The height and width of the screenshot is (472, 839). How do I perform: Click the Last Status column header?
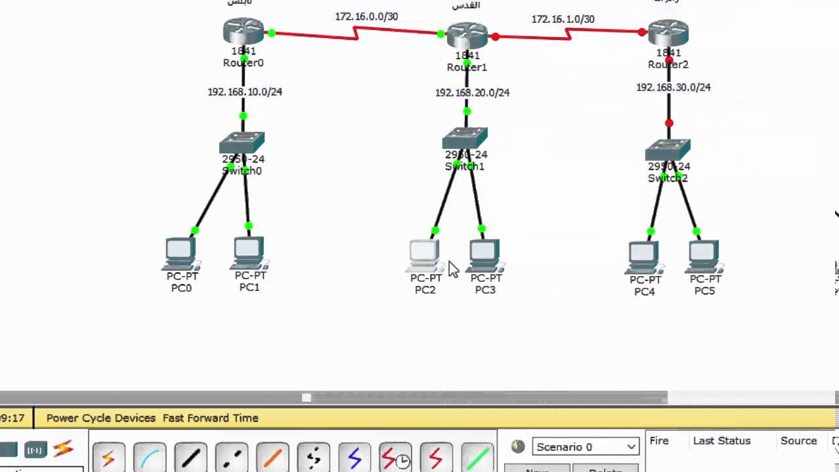coord(721,441)
